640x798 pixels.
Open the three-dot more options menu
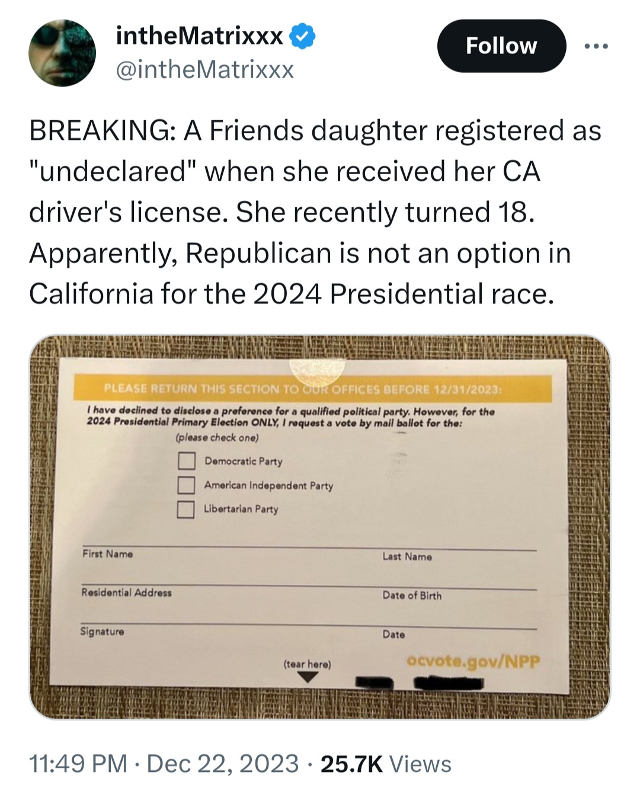pos(595,46)
